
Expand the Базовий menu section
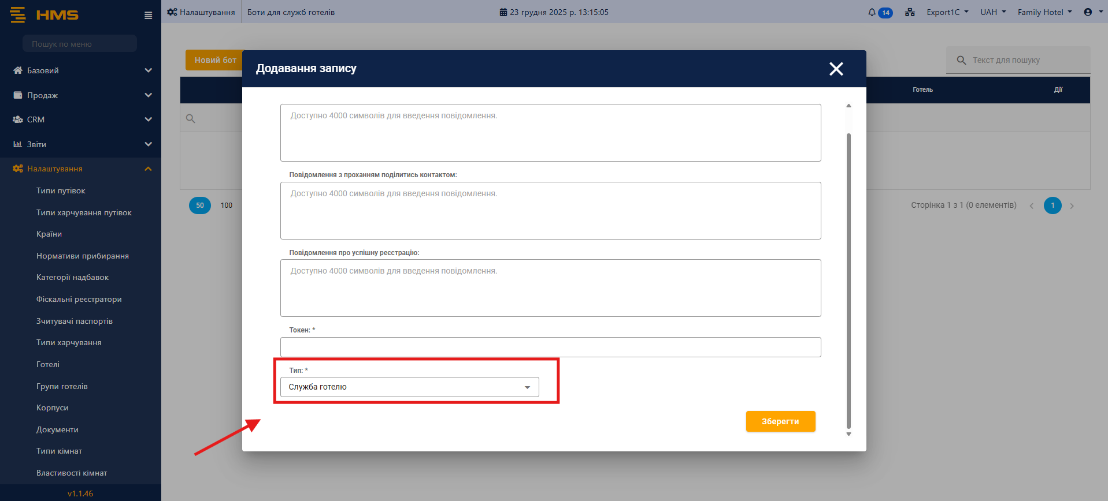(81, 70)
